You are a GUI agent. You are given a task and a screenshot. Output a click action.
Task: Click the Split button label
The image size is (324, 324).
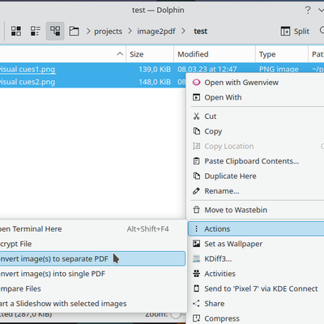[301, 32]
